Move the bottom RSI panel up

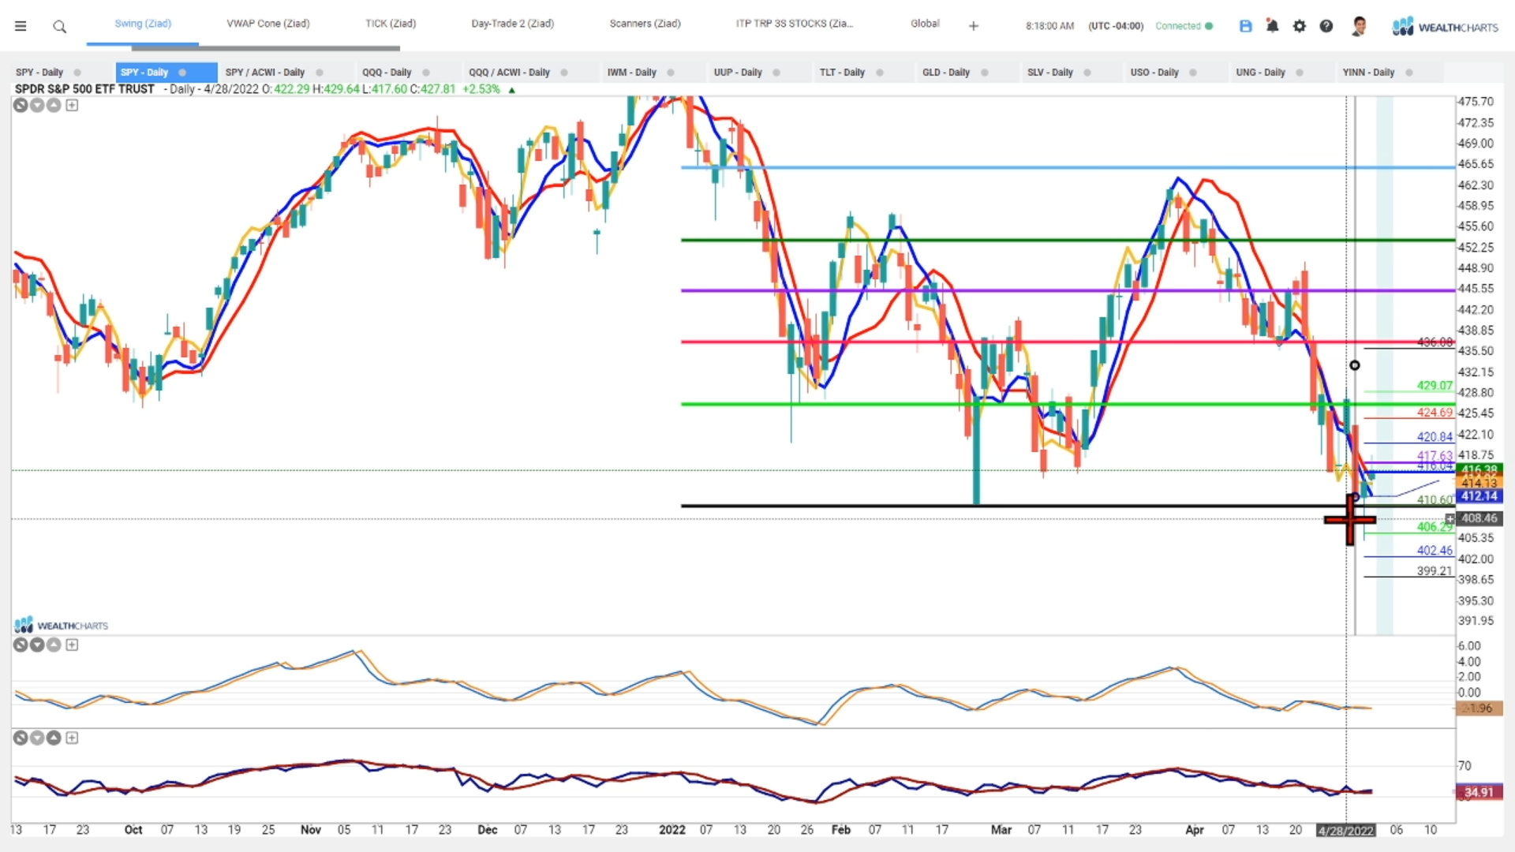(54, 738)
